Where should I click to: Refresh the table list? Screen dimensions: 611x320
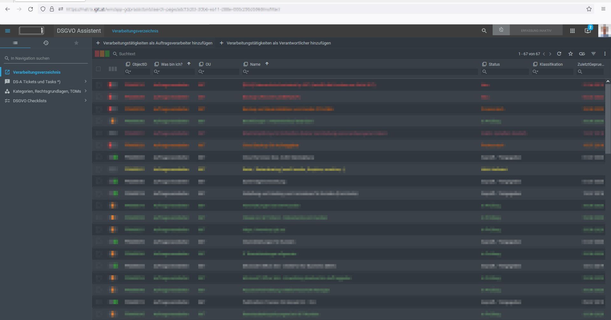click(559, 54)
